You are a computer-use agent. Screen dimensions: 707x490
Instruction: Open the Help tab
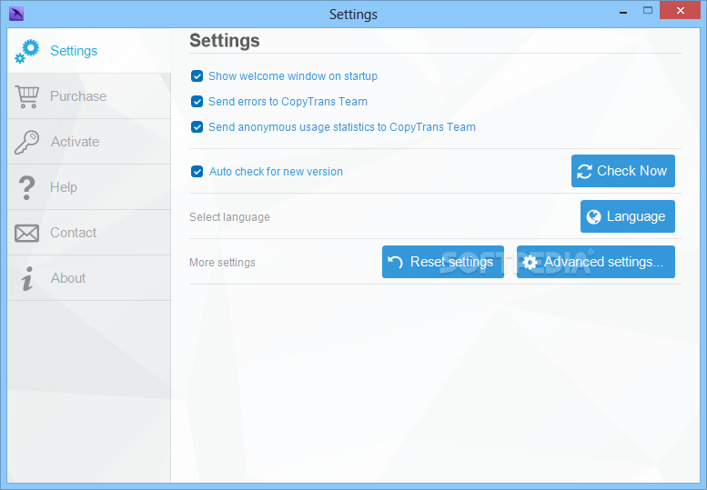click(89, 187)
